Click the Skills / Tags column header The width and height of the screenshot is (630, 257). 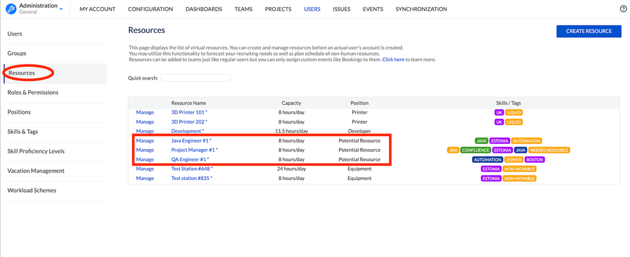(x=509, y=103)
